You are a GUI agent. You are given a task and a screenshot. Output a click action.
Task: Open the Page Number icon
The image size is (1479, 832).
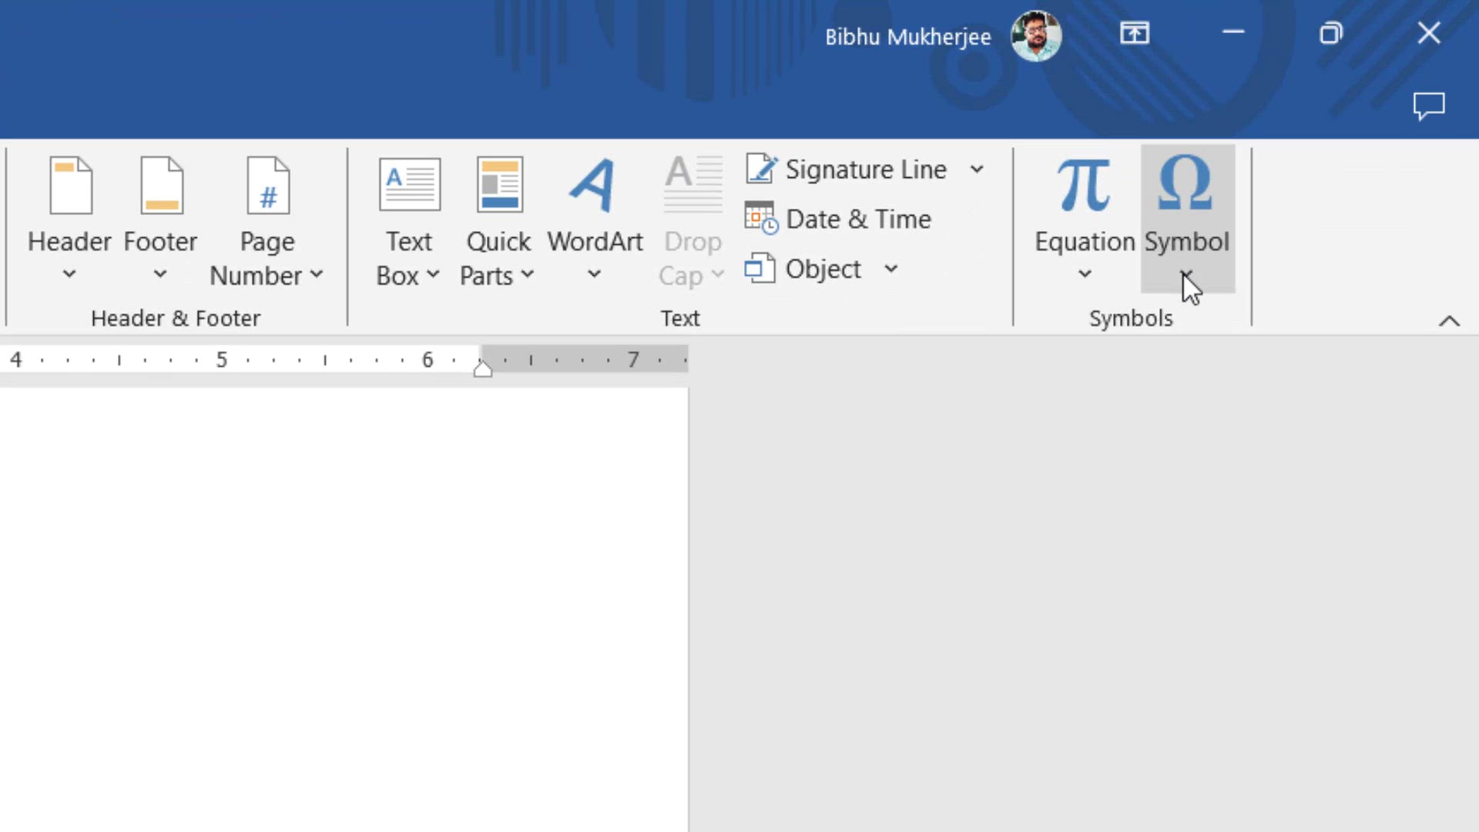(268, 186)
